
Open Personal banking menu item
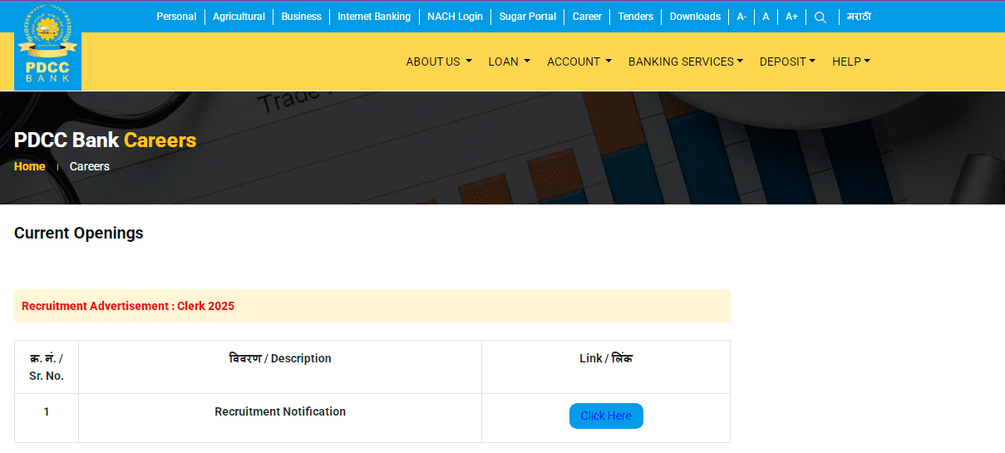click(176, 17)
